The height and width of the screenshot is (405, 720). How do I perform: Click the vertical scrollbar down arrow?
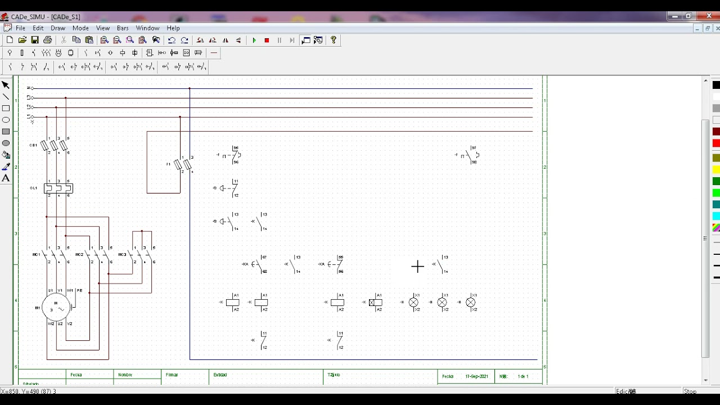pyautogui.click(x=706, y=381)
